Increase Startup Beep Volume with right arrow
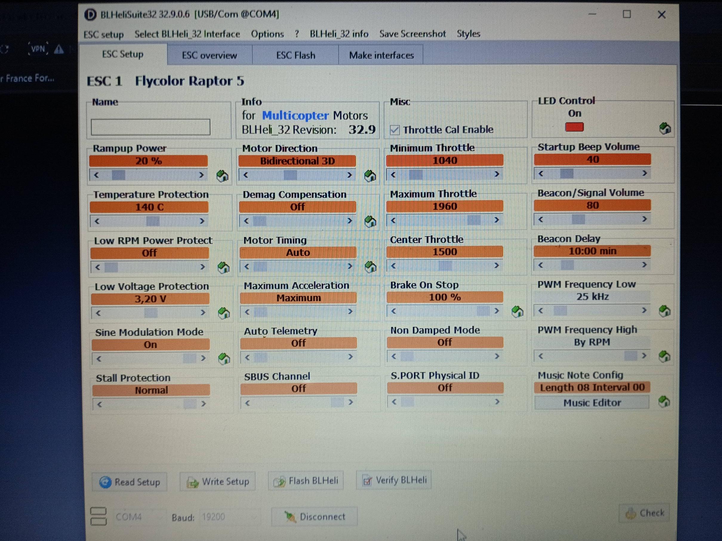 point(644,173)
